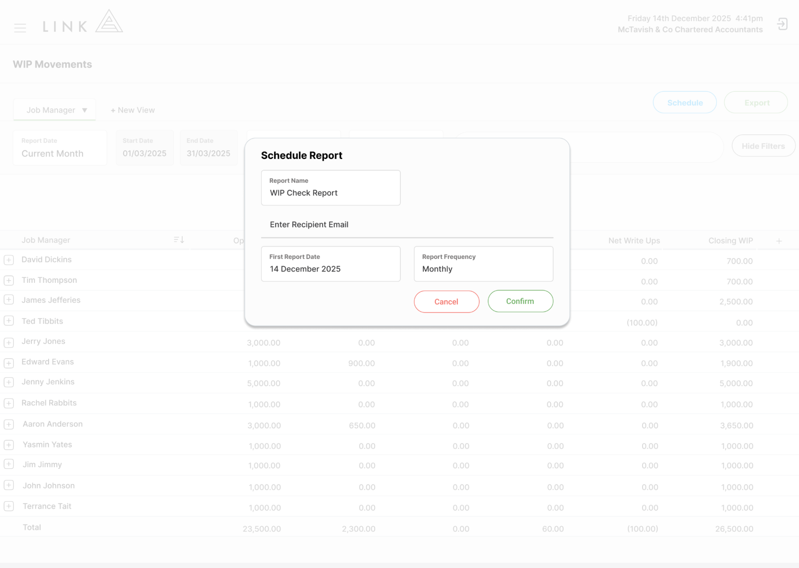Click the sort icon beside Job Manager column

coord(179,240)
